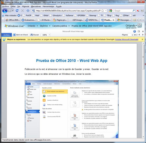This screenshot has width=146, height=143.
Task: Open the Sitemap bookmark
Action: pyautogui.click(x=91, y=16)
